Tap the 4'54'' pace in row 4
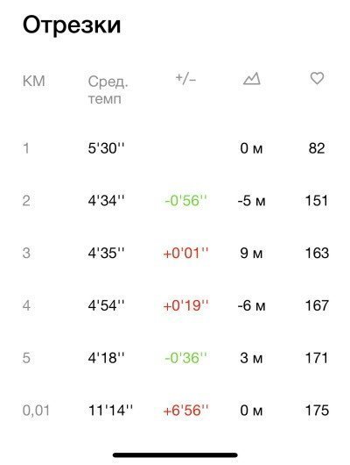 107,305
